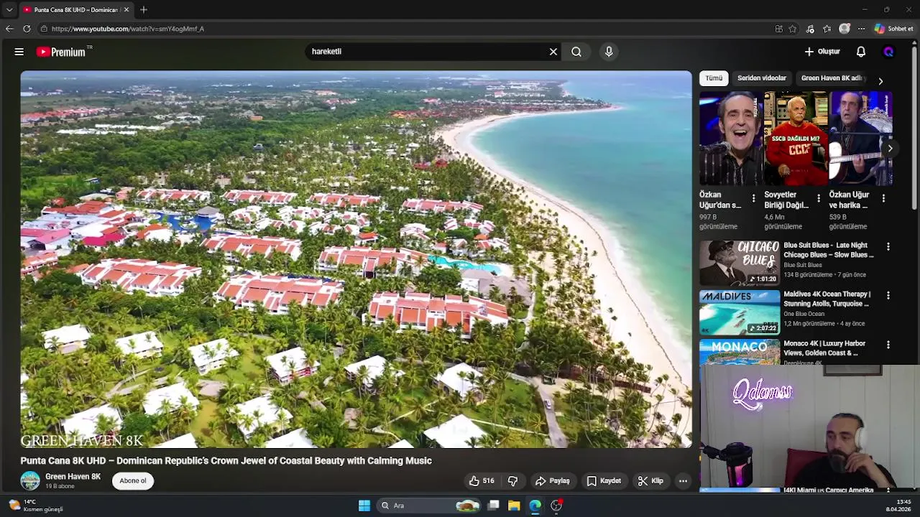This screenshot has height=517, width=920.
Task: Like the video with 516 likes
Action: pos(482,481)
